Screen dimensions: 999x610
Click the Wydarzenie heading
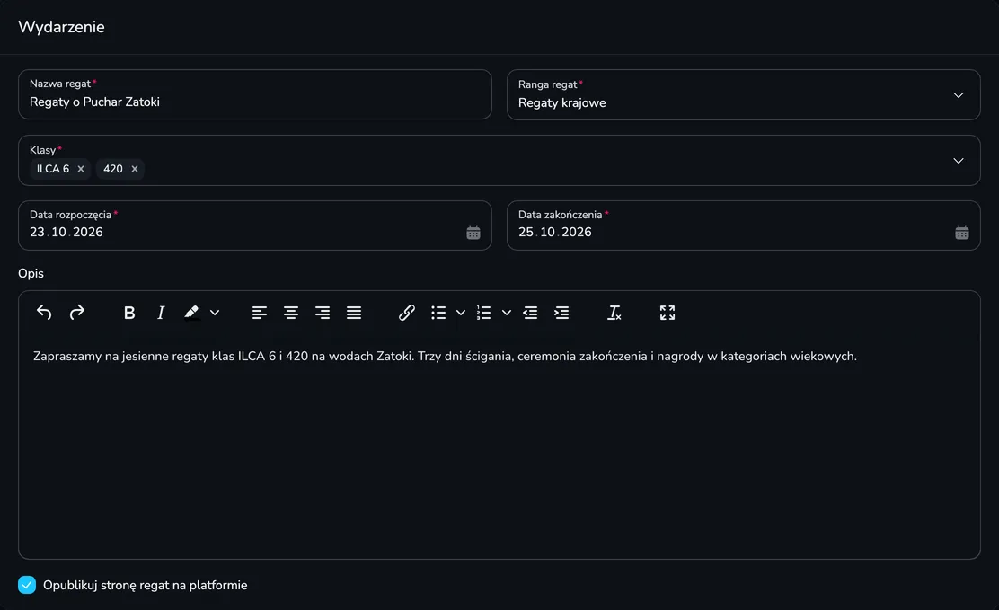[61, 27]
